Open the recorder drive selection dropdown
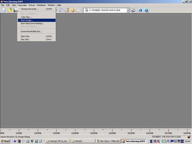This screenshot has height=144, width=192. pos(128,10)
